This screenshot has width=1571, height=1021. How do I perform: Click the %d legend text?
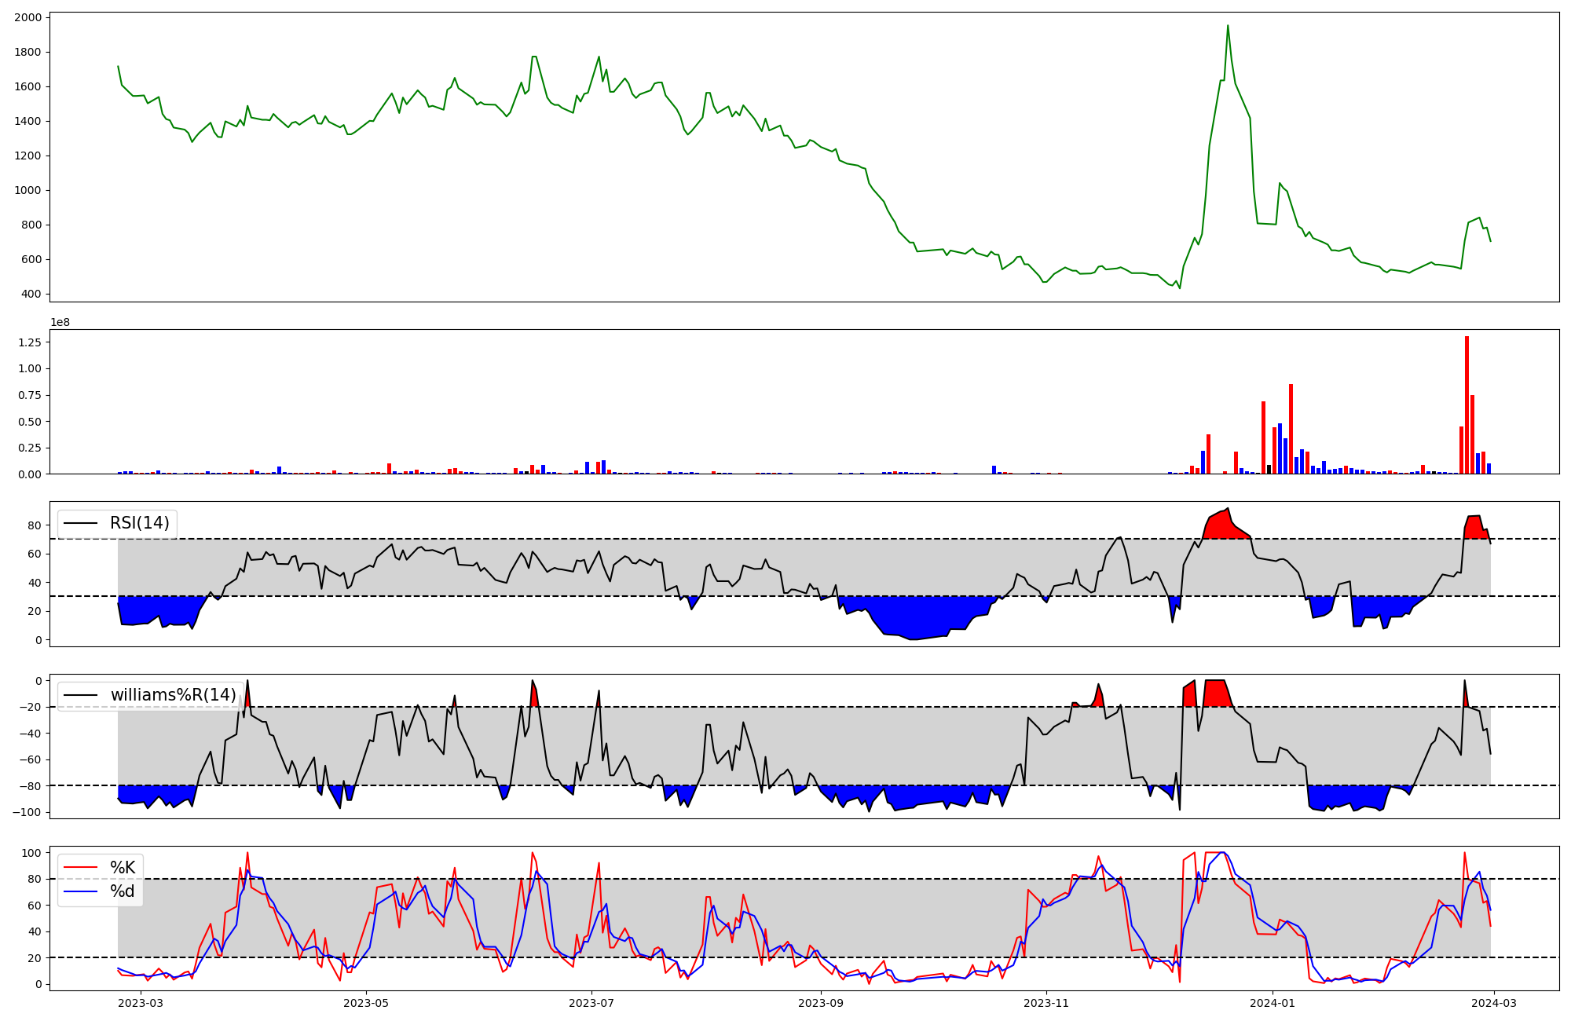tap(123, 891)
